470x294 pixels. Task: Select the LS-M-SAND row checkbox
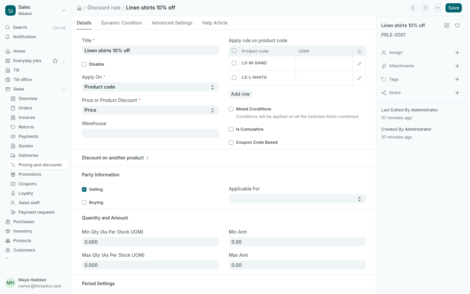click(x=234, y=63)
